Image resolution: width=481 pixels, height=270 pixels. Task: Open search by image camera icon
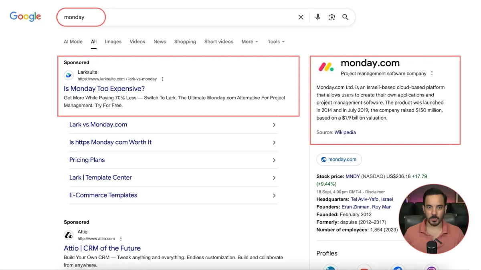click(x=331, y=17)
